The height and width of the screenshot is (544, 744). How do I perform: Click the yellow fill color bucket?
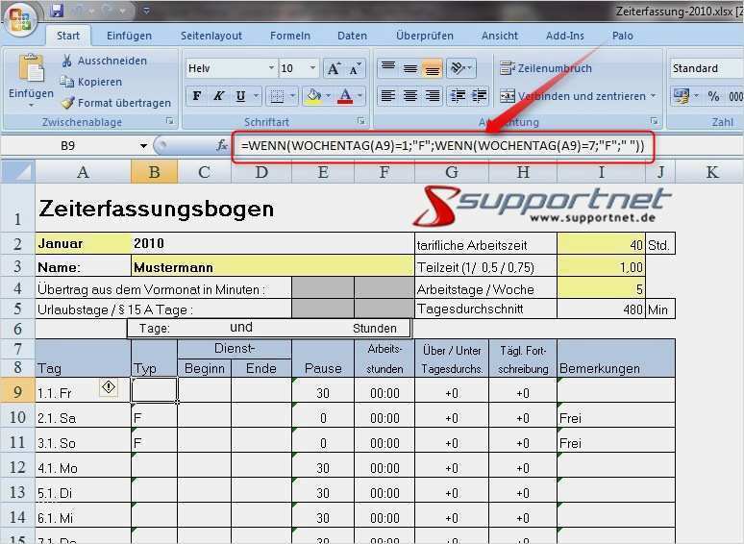tap(311, 96)
